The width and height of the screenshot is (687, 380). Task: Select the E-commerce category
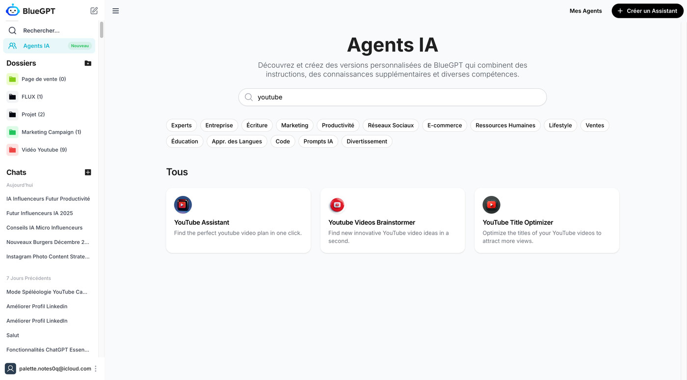pos(445,125)
